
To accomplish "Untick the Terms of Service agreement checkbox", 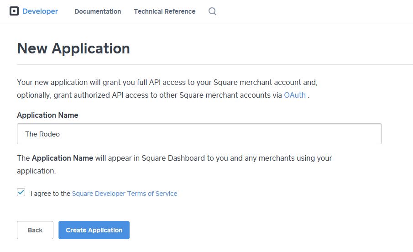I will tap(21, 193).
